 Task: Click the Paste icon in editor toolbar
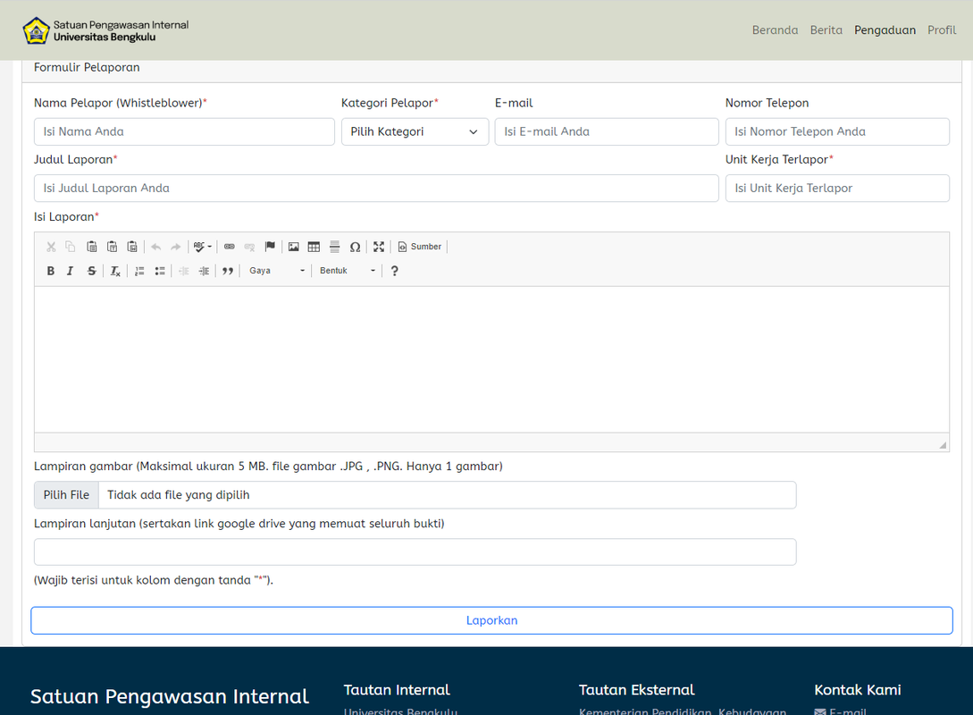pyautogui.click(x=92, y=247)
